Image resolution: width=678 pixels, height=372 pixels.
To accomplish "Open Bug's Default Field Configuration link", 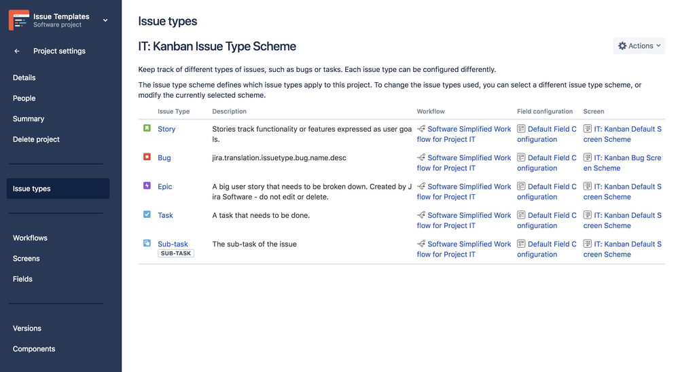I will click(x=547, y=163).
